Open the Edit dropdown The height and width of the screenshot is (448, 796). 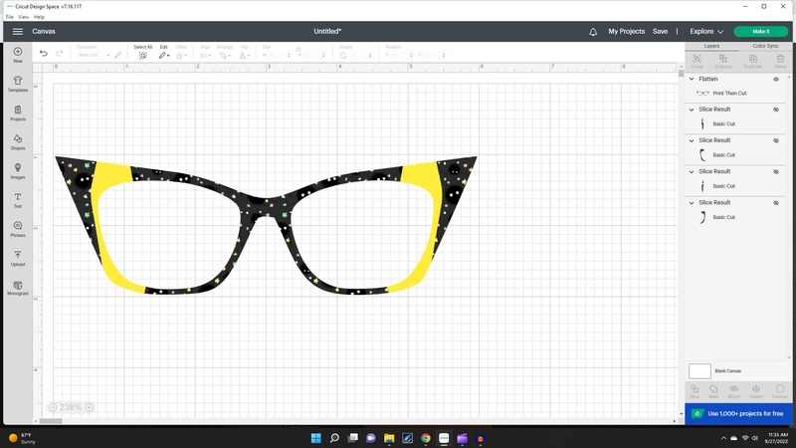point(164,55)
